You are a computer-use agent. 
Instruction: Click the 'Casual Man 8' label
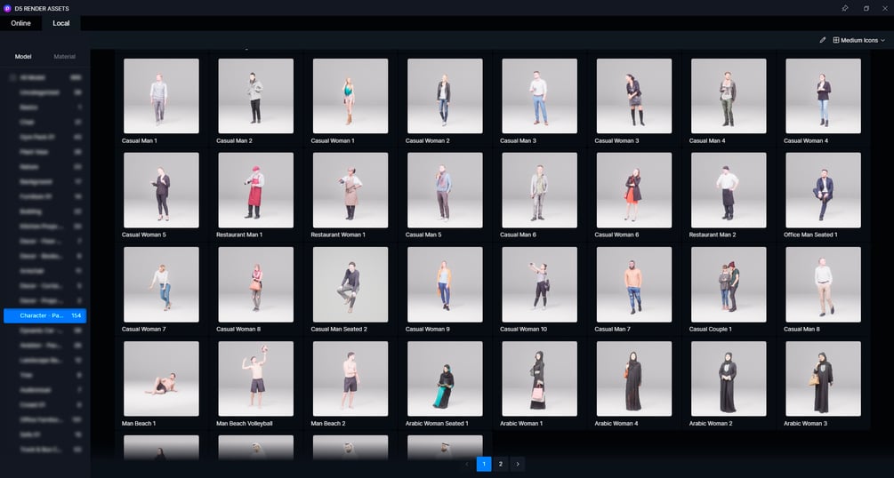coord(801,330)
